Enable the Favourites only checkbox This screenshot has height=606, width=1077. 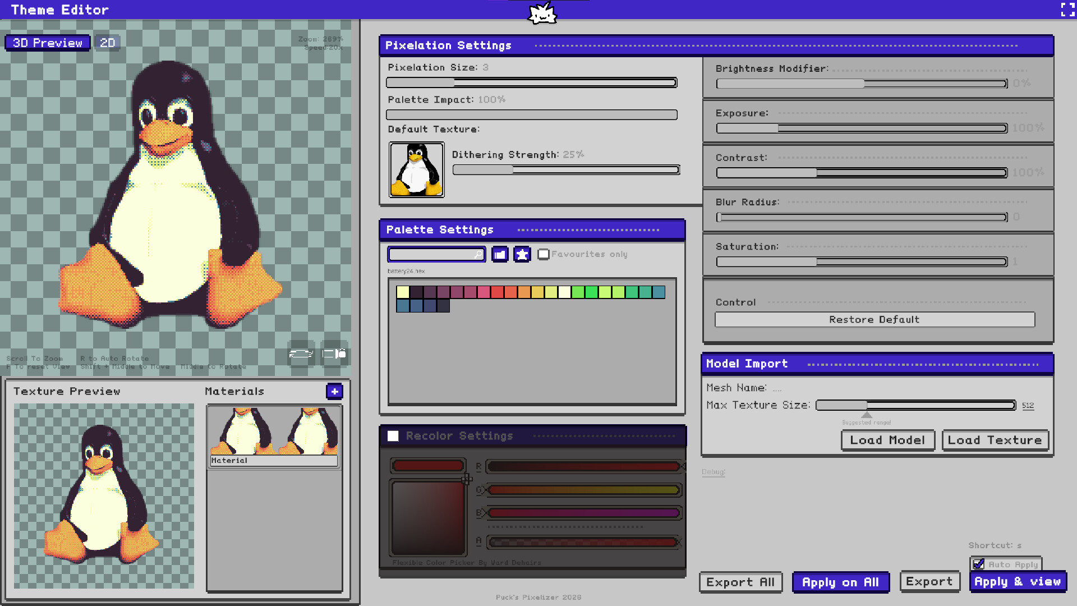pyautogui.click(x=543, y=254)
